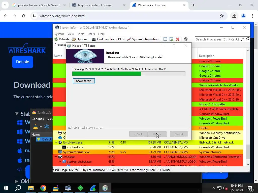Open the Tools menu in System Informer
This screenshot has width=258, height=193.
[81, 34]
